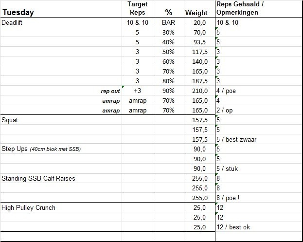
Task: Click the 2 / op remark cell
Action: click(x=226, y=110)
